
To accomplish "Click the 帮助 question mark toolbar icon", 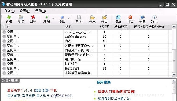I will click(x=142, y=17).
